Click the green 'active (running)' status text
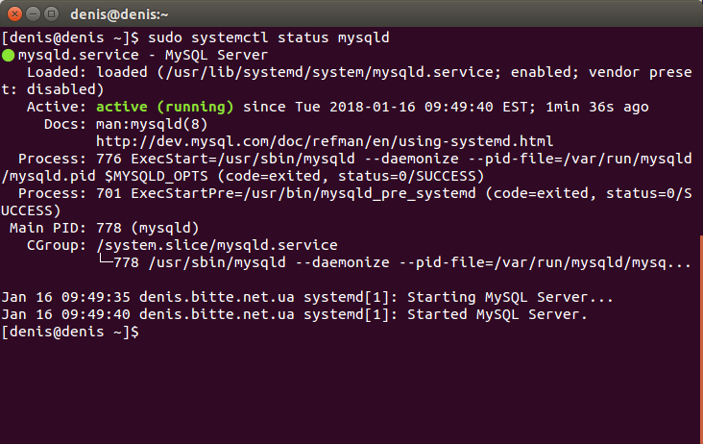Screen dimensions: 703x444 pyautogui.click(x=165, y=108)
